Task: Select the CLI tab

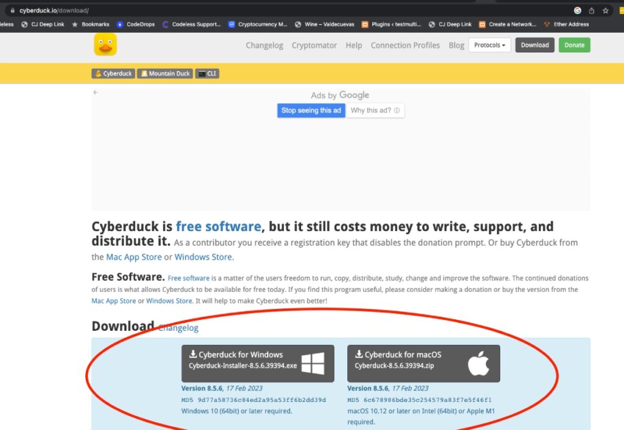Action: (x=207, y=74)
